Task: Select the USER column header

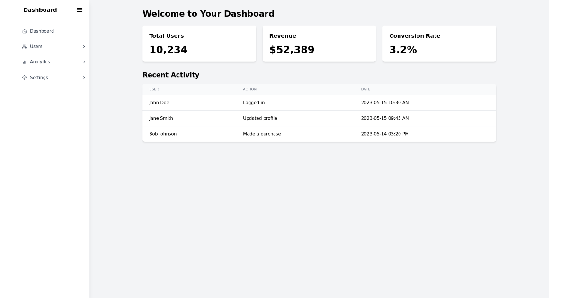Action: 154,89
